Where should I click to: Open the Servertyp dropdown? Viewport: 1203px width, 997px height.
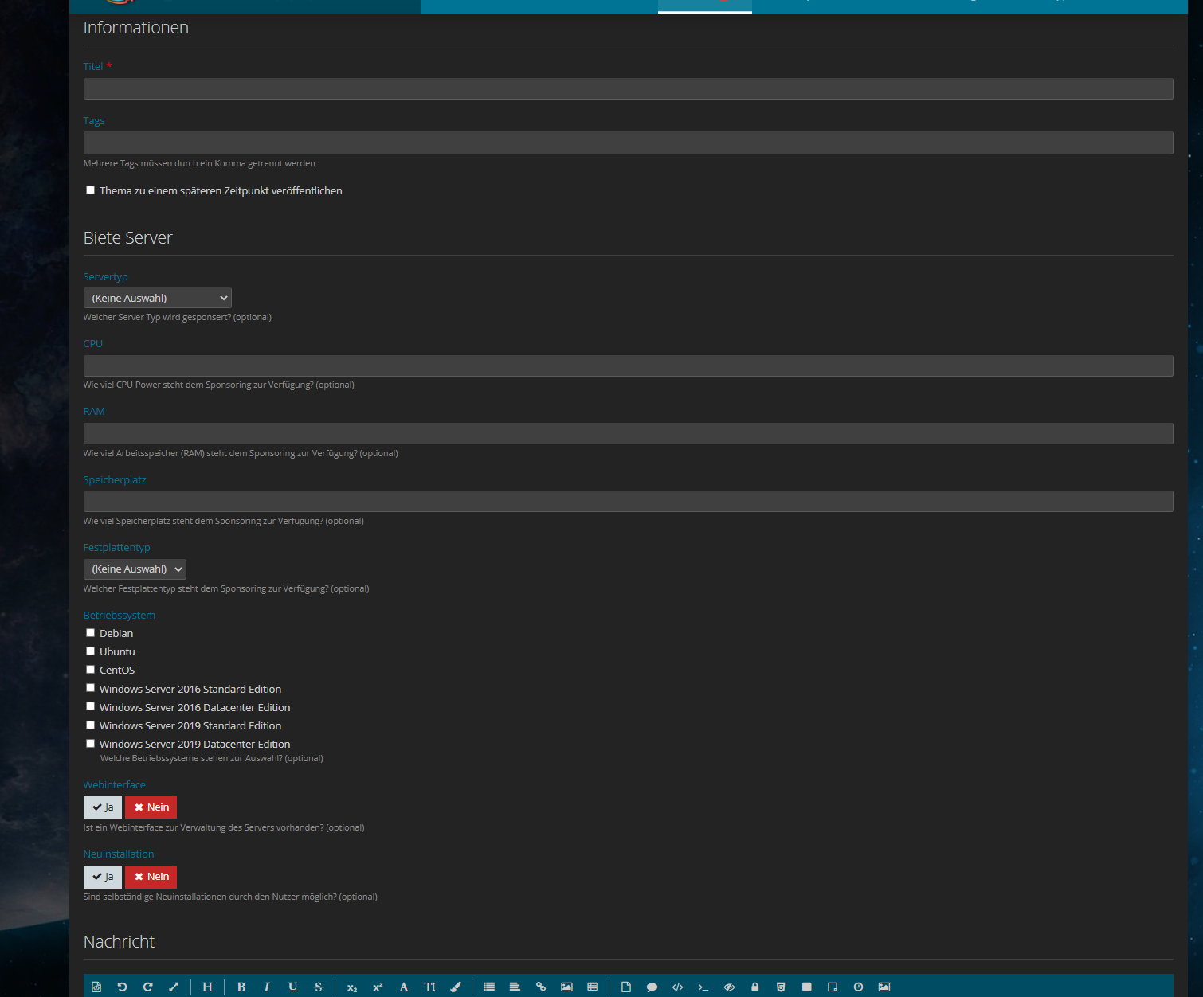(x=157, y=298)
